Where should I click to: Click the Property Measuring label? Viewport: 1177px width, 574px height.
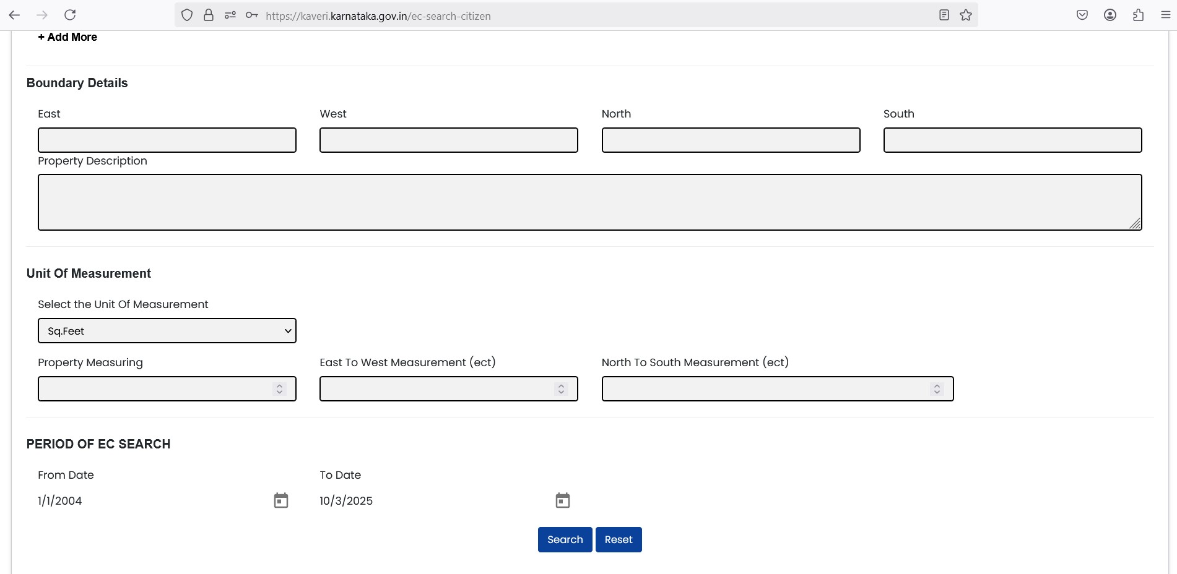(x=90, y=362)
